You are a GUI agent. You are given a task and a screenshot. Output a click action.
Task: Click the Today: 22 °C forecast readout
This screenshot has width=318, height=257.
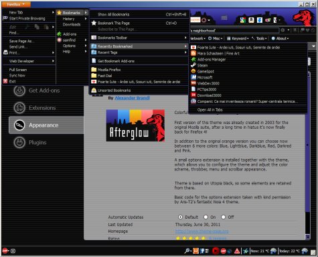point(289,251)
